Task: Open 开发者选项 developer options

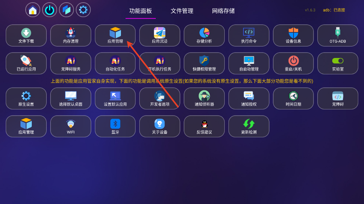Action: coord(160,98)
